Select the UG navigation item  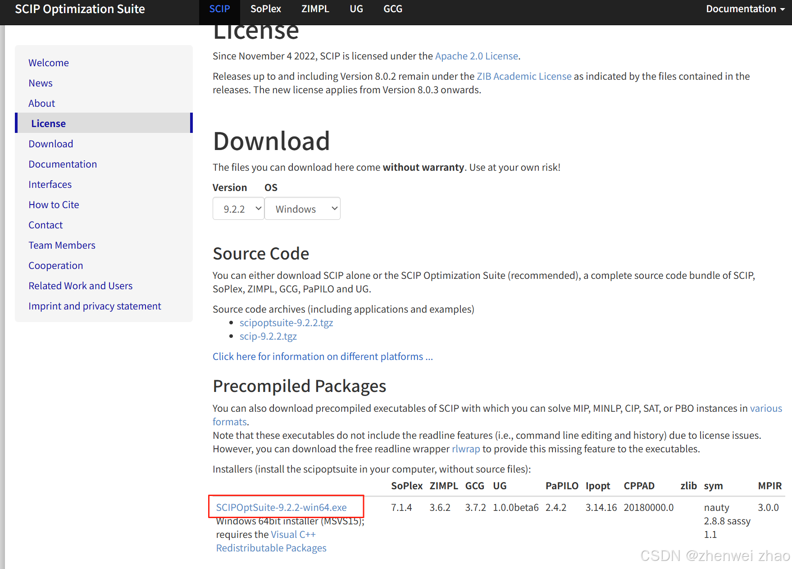(356, 9)
